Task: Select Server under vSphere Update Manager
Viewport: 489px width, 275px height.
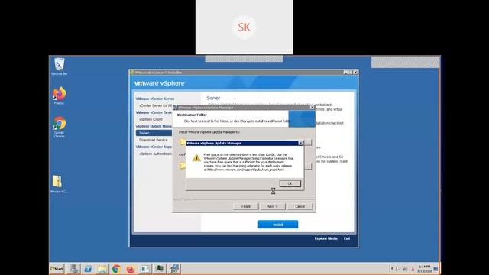Action: click(154, 133)
